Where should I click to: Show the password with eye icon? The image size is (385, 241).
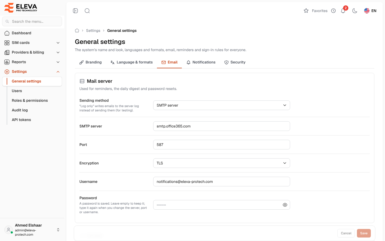click(285, 205)
